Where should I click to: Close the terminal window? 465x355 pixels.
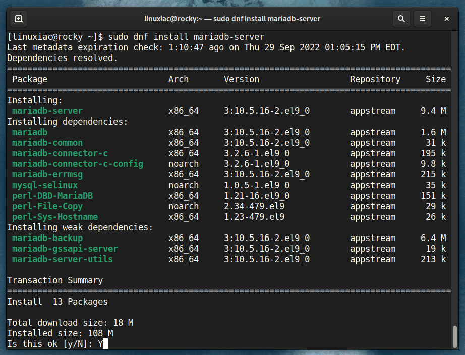pos(447,19)
